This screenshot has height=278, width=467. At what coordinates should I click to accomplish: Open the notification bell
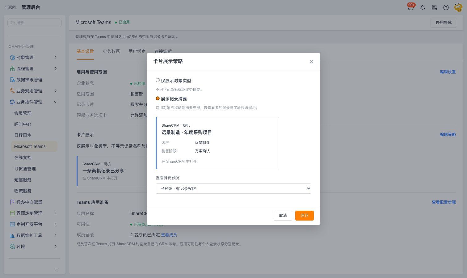tap(423, 7)
